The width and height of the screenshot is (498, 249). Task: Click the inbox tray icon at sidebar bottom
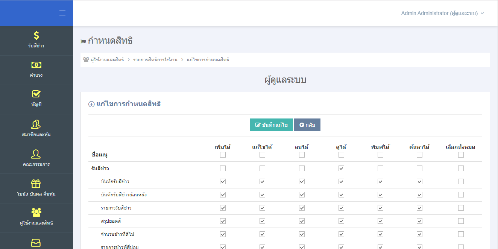point(36,243)
